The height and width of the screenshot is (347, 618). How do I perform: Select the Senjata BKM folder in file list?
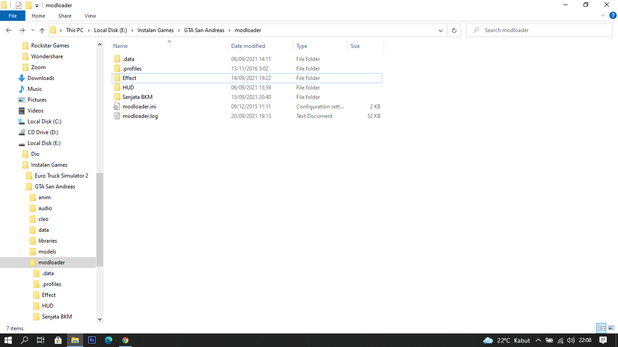[x=247, y=97]
